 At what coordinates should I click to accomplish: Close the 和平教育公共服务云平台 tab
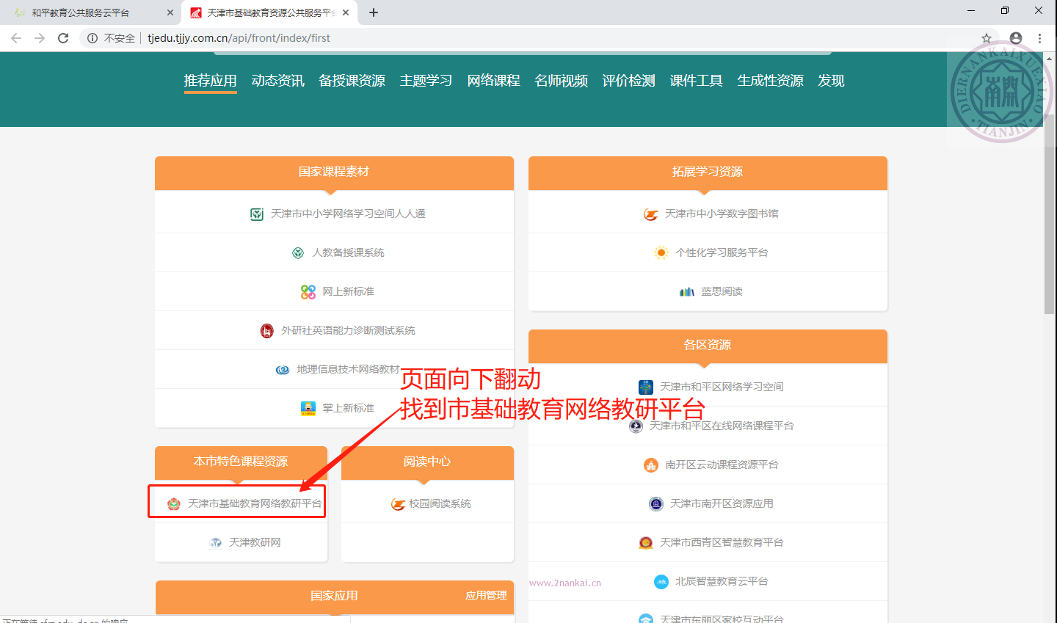click(x=170, y=12)
